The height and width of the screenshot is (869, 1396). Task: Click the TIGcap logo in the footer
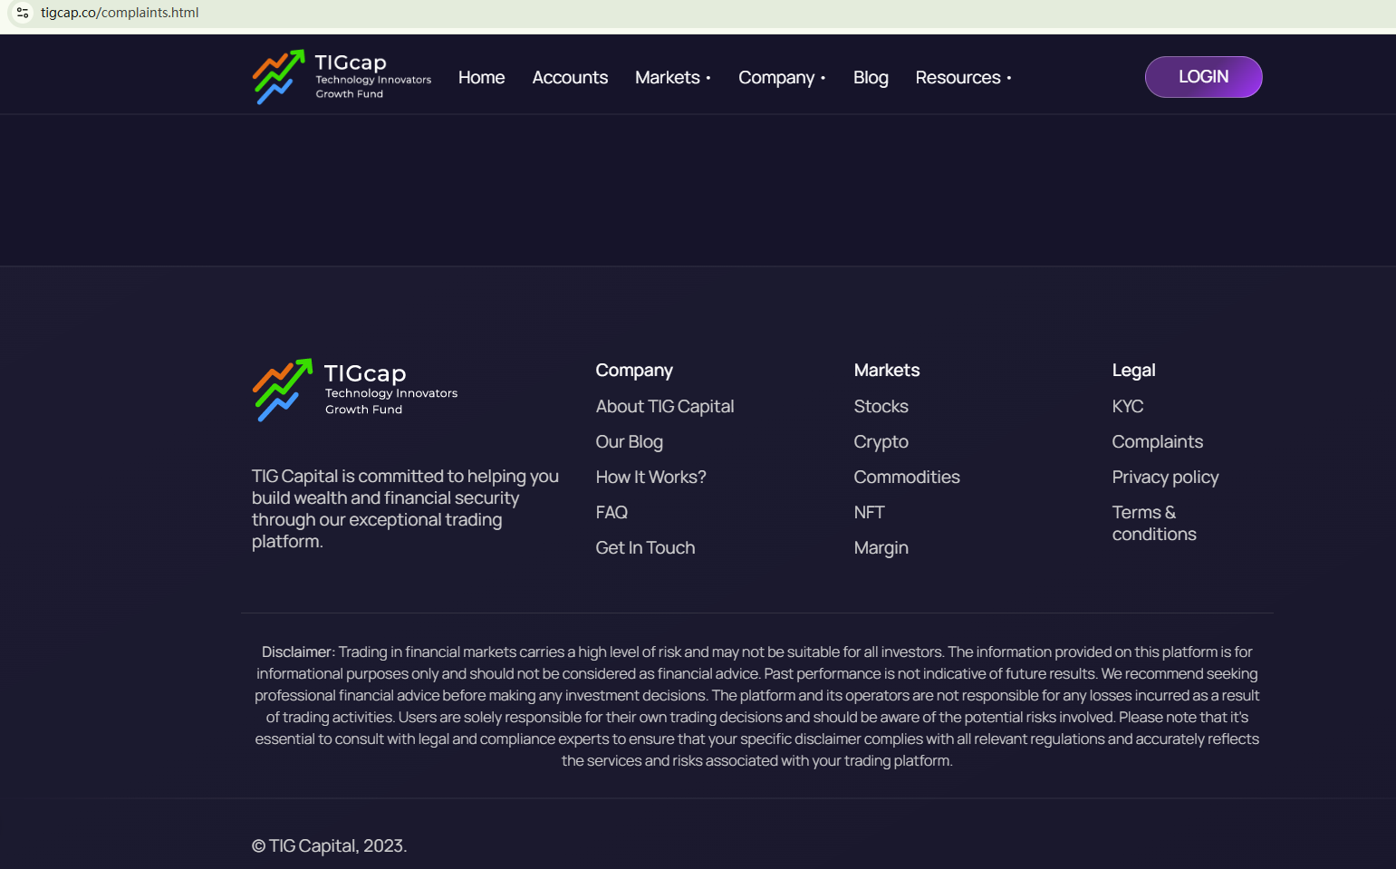354,390
